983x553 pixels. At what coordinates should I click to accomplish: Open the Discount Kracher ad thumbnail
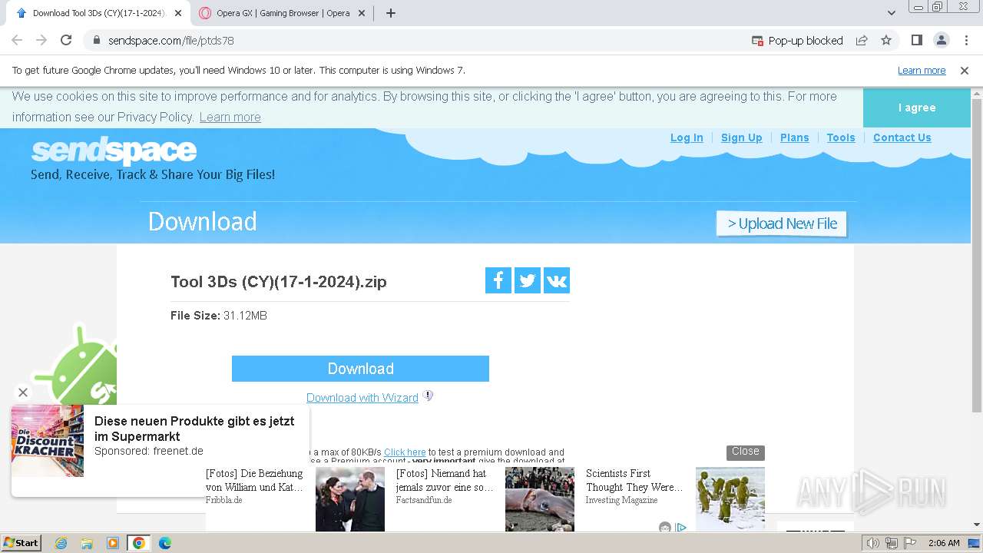pyautogui.click(x=48, y=441)
